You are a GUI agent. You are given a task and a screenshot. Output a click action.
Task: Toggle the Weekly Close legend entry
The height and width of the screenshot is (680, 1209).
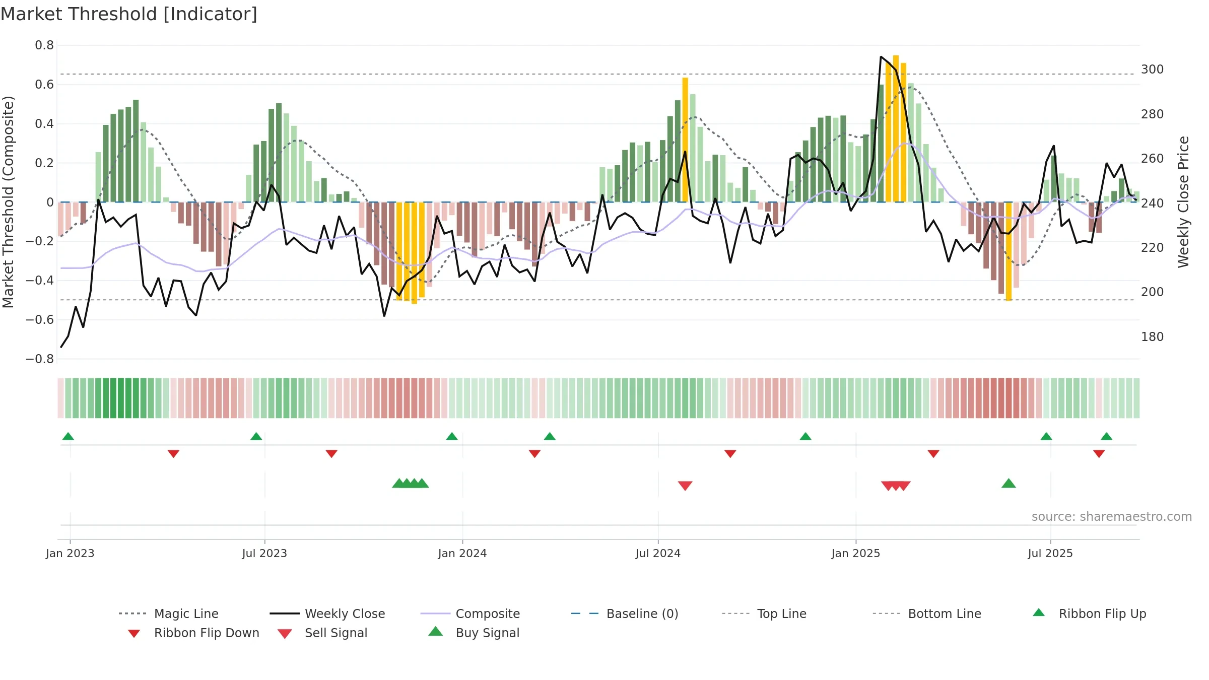click(x=327, y=614)
